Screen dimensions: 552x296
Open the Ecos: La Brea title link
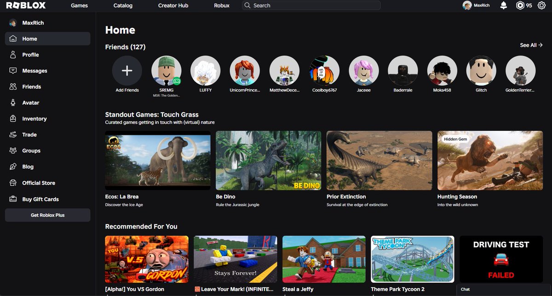pos(122,196)
